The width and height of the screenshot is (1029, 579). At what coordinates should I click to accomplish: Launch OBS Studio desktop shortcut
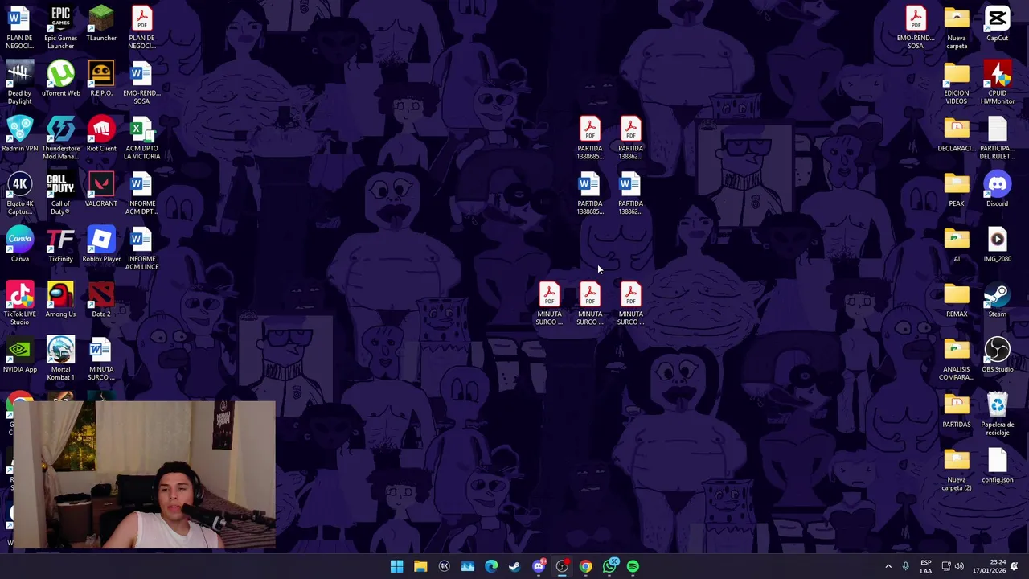coord(997,356)
